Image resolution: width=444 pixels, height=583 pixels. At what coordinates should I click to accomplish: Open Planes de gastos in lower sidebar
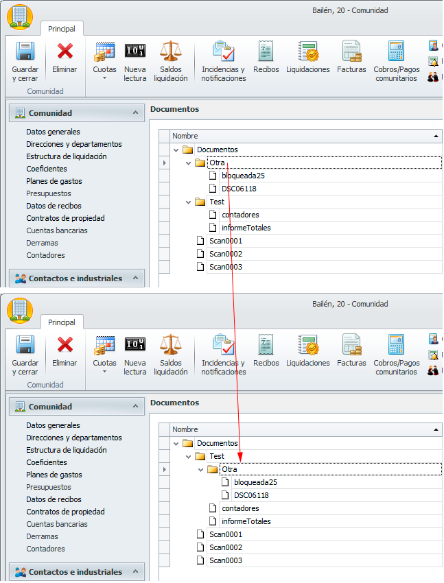(x=54, y=475)
